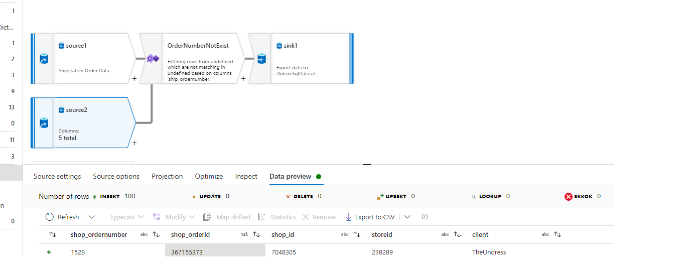
Task: Select the sink1 sink transformation icon
Action: pos(261,59)
